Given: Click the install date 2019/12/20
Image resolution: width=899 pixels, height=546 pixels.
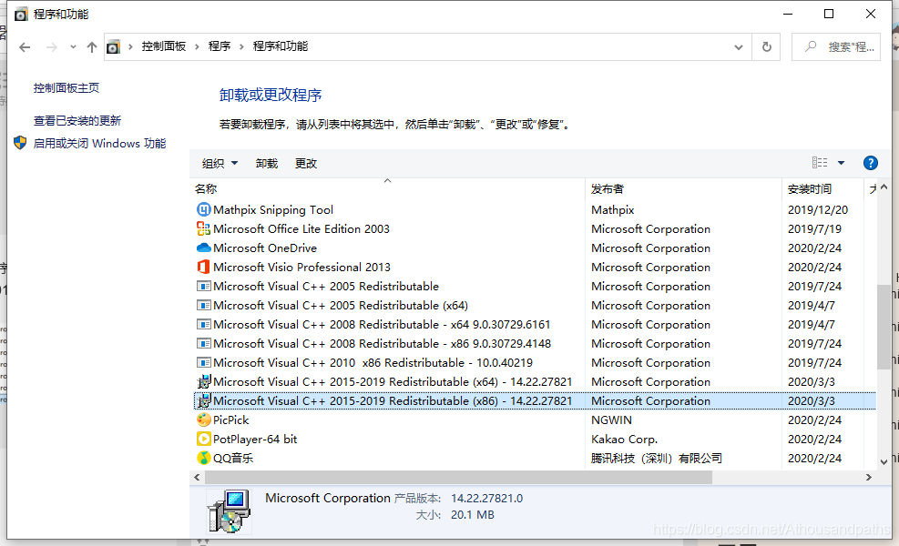Looking at the screenshot, I should click(818, 209).
